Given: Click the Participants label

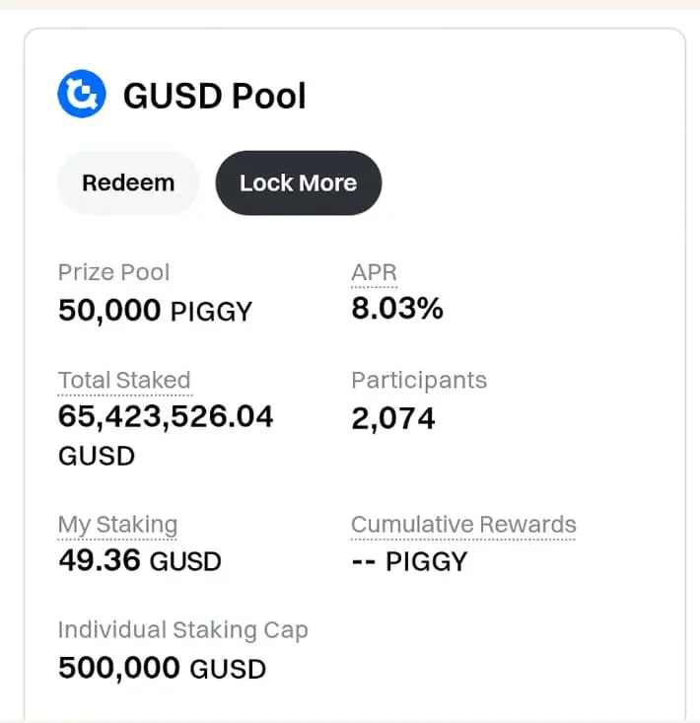Looking at the screenshot, I should (419, 381).
